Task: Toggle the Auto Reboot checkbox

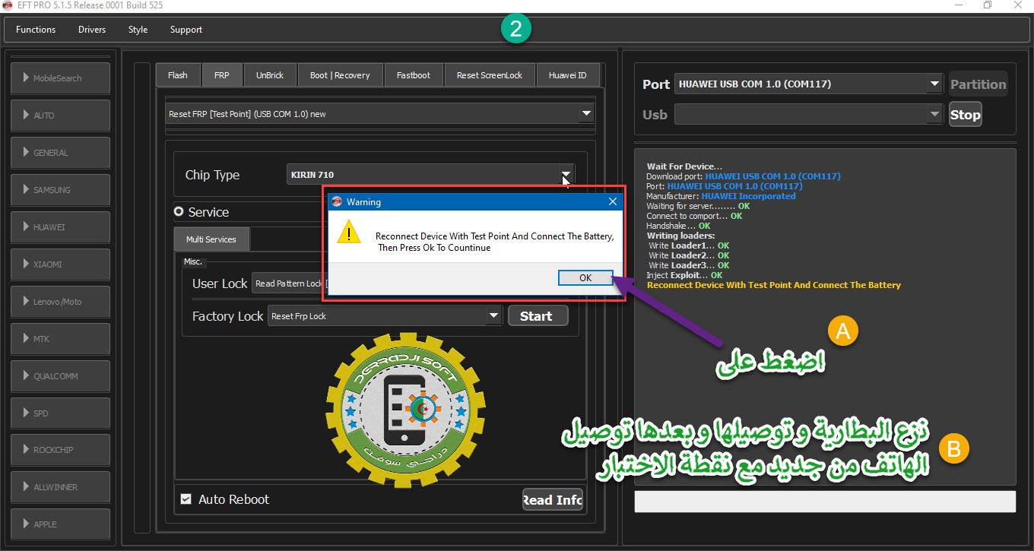Action: [186, 499]
